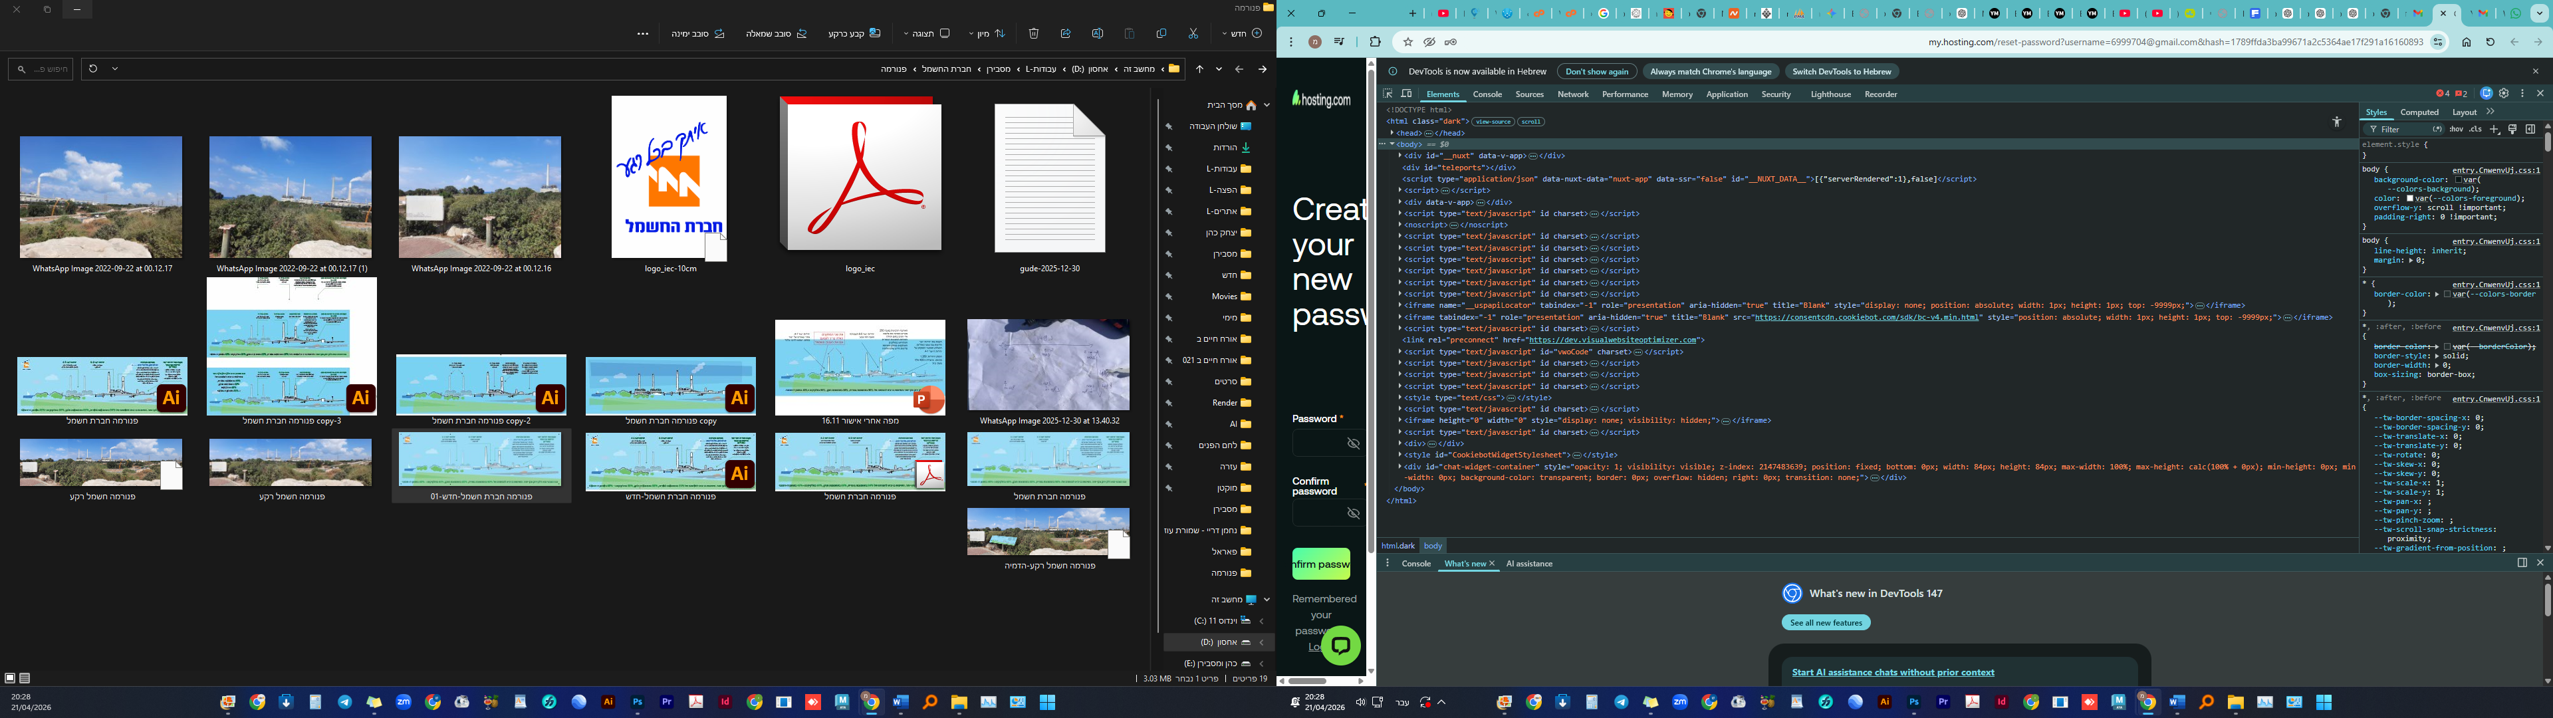Image resolution: width=2553 pixels, height=718 pixels.
Task: Click the cut scissors icon in Explorer toolbar
Action: coord(1193,34)
